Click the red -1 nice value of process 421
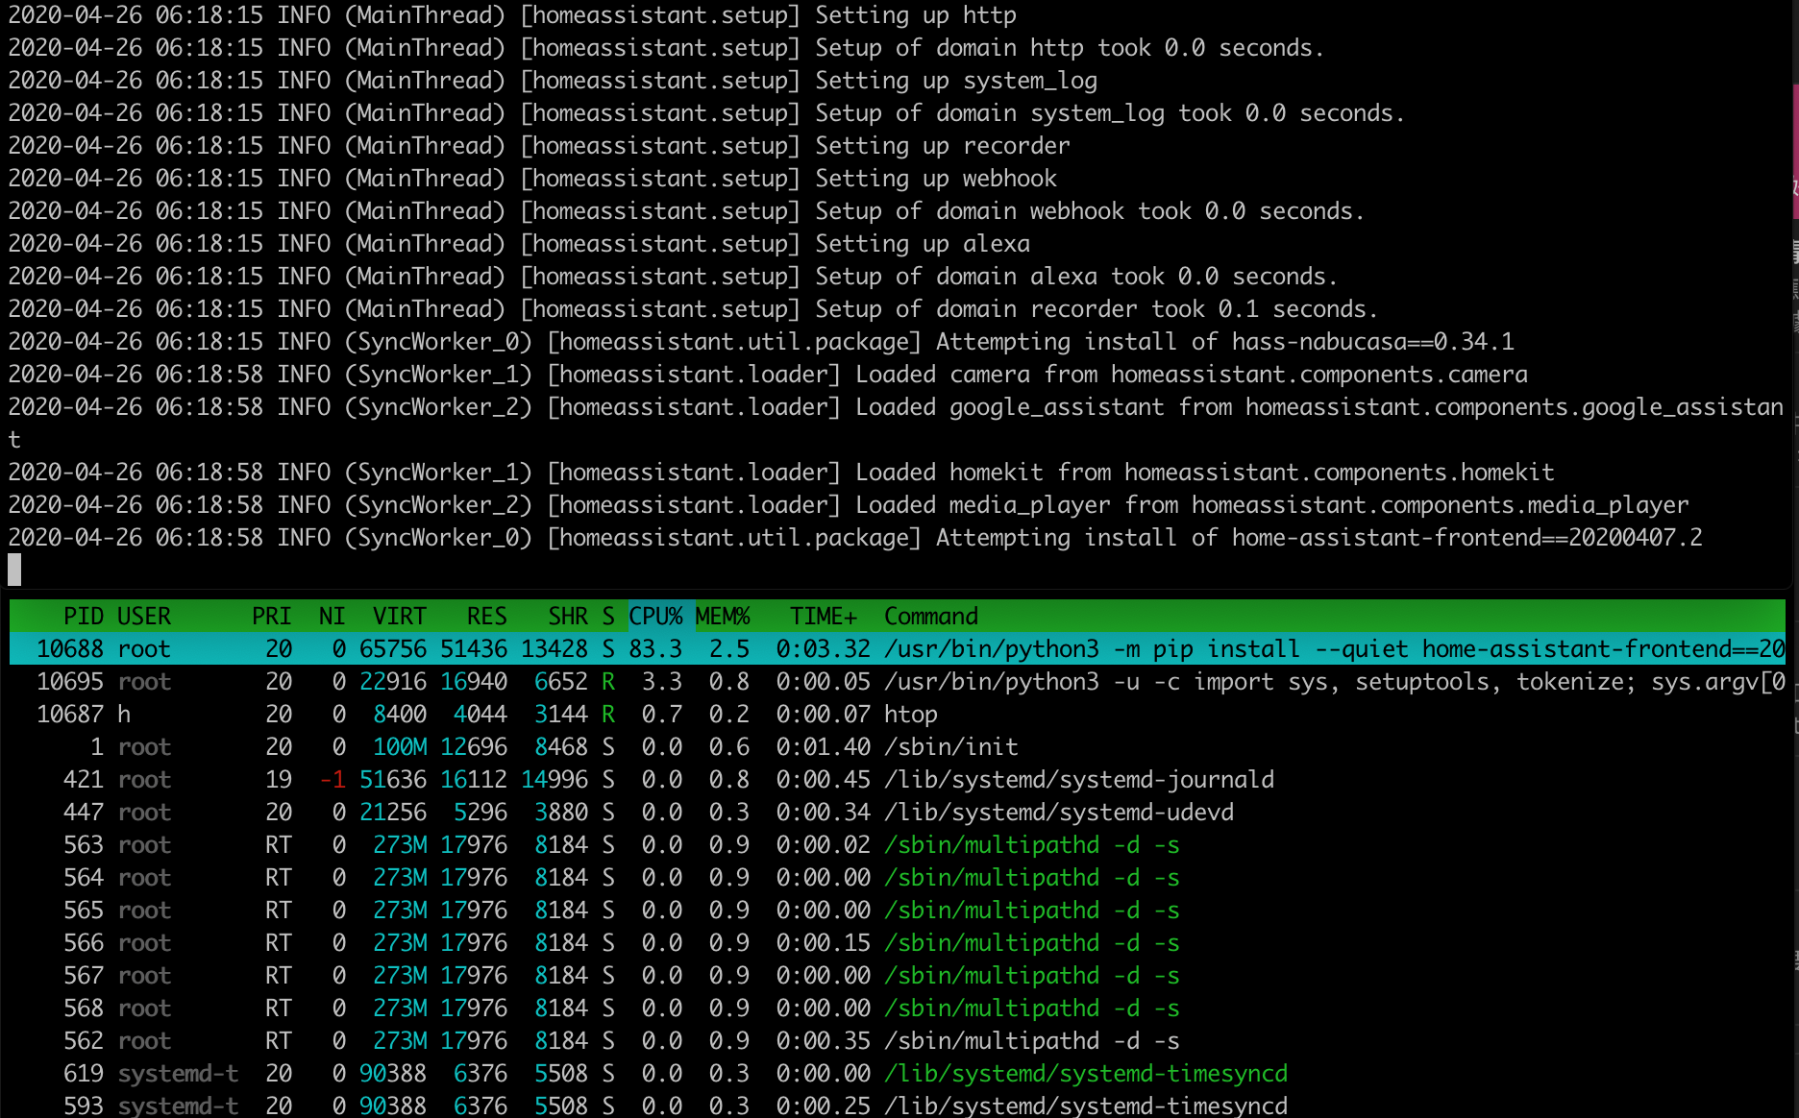 (x=333, y=779)
